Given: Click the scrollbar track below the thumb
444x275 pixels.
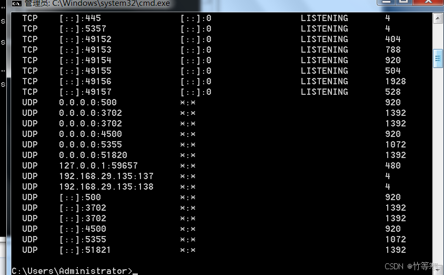Looking at the screenshot, I should (x=438, y=158).
